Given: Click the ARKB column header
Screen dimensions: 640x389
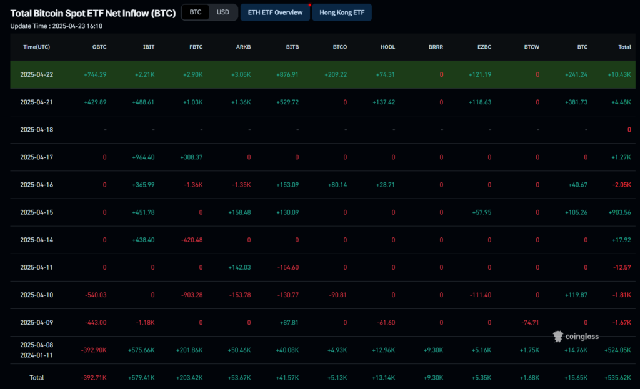Looking at the screenshot, I should click(243, 47).
